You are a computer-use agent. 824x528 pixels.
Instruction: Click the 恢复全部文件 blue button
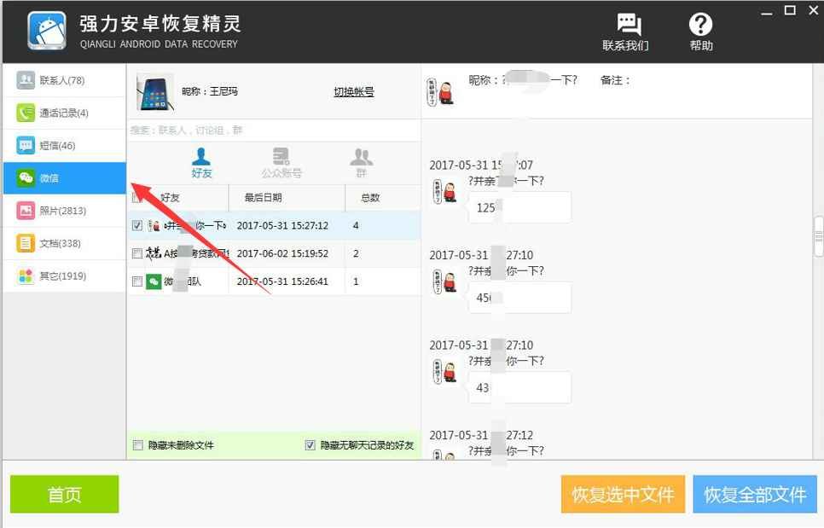pos(755,494)
